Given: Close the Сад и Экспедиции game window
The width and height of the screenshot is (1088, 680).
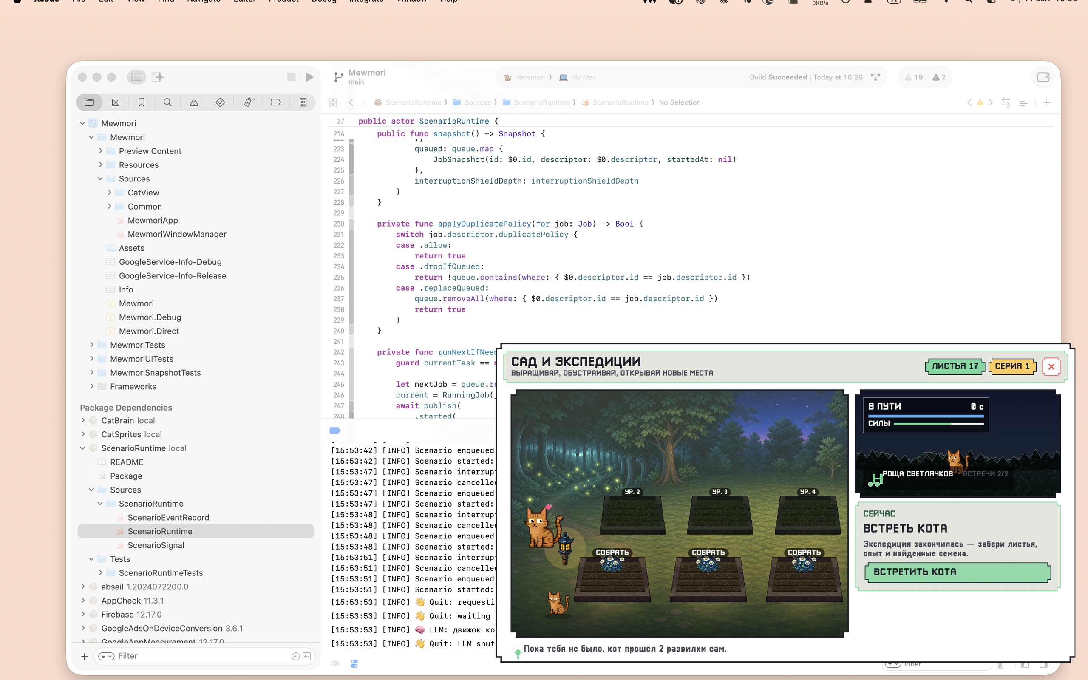Looking at the screenshot, I should click(1051, 366).
